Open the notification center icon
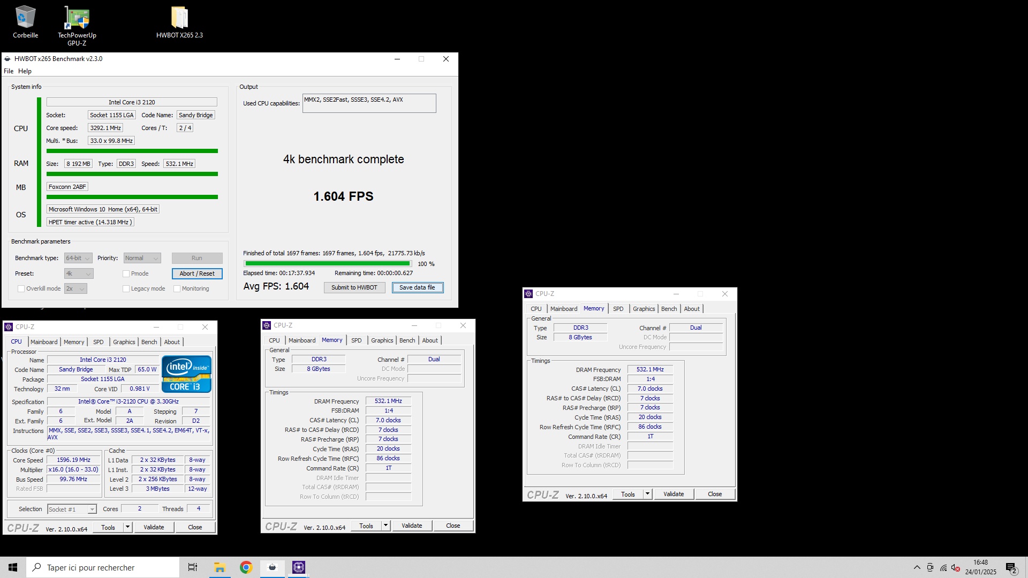1028x578 pixels. [x=1011, y=568]
